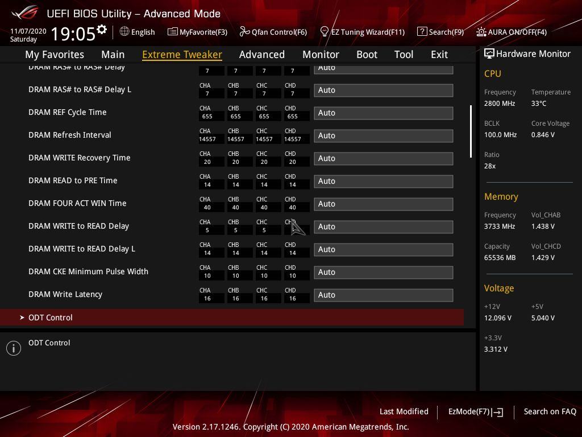Image resolution: width=582 pixels, height=437 pixels.
Task: Select the DRAM Refresh Interval label
Action: (70, 135)
